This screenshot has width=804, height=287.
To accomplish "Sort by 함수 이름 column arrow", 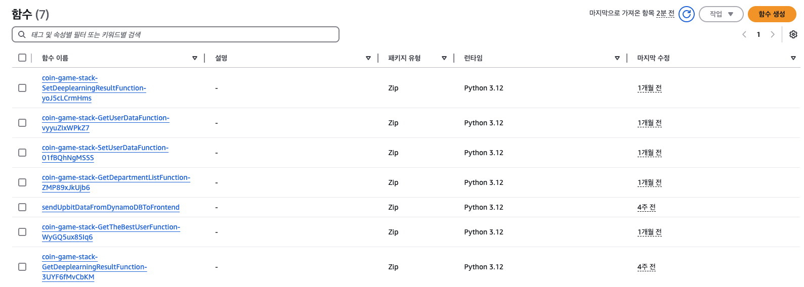I will (x=195, y=58).
